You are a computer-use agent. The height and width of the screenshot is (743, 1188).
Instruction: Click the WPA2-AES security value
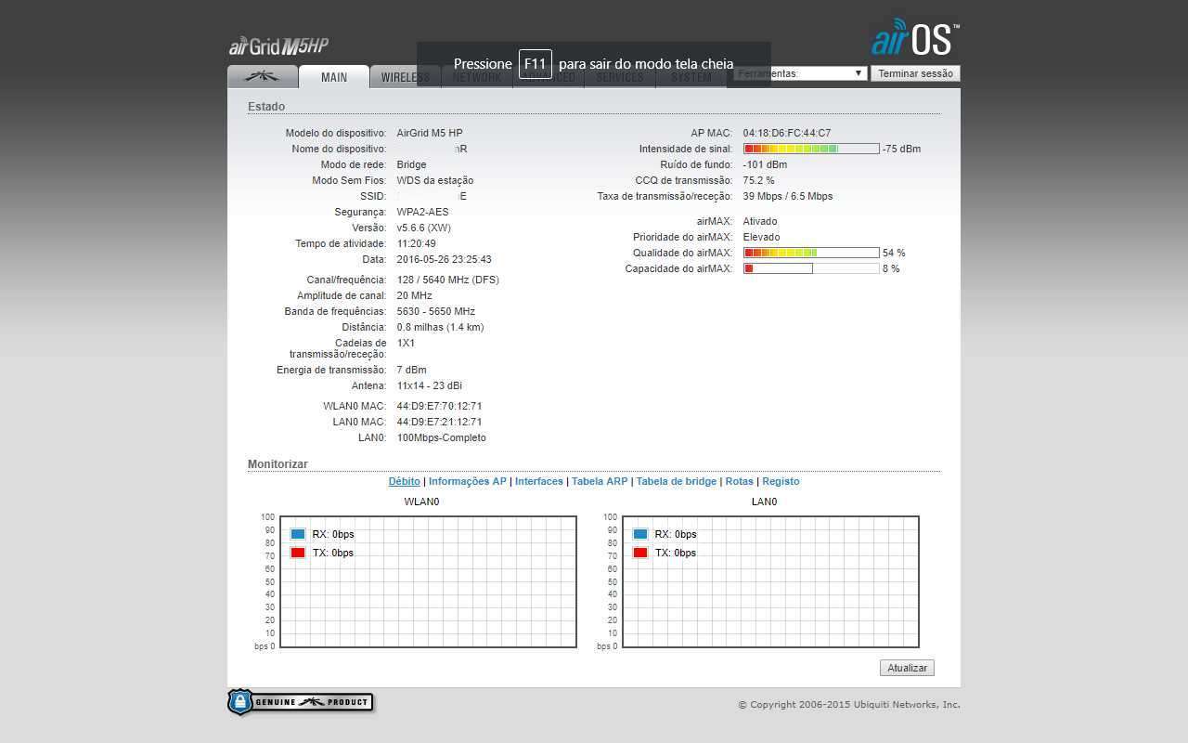pos(422,212)
